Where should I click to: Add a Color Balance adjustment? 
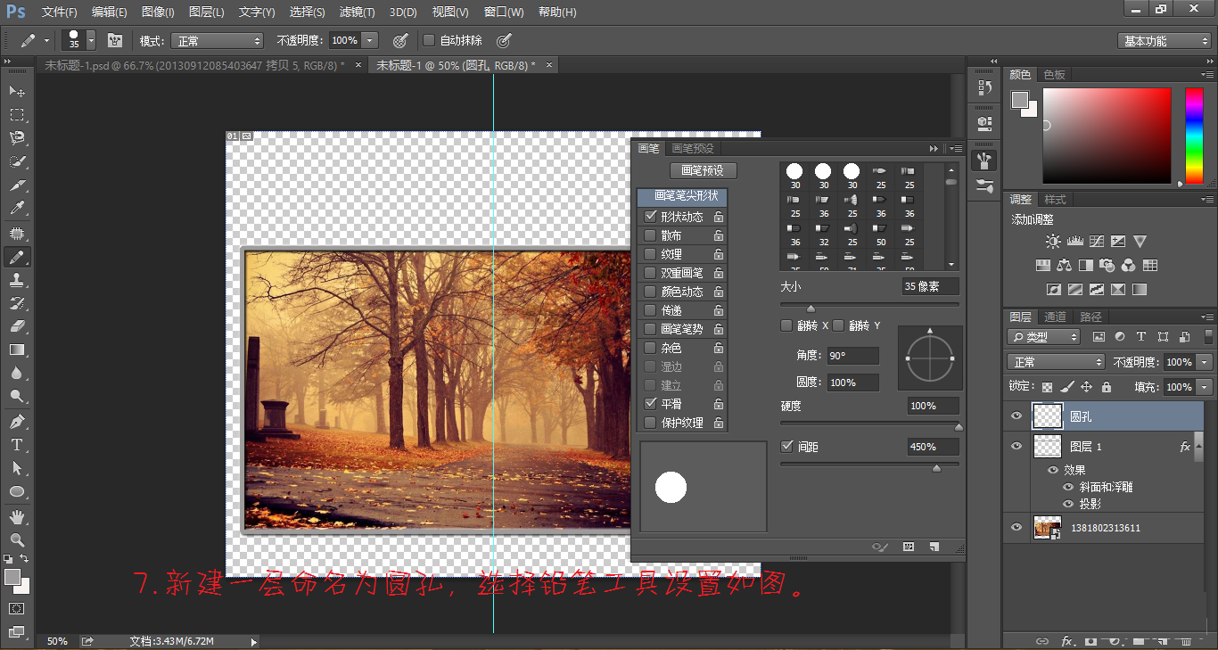coord(1064,266)
